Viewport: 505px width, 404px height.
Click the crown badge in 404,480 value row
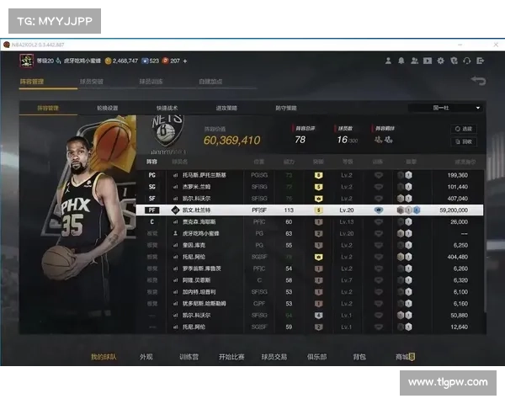(318, 257)
